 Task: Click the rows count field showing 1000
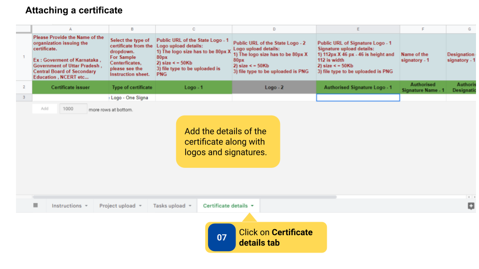72,109
